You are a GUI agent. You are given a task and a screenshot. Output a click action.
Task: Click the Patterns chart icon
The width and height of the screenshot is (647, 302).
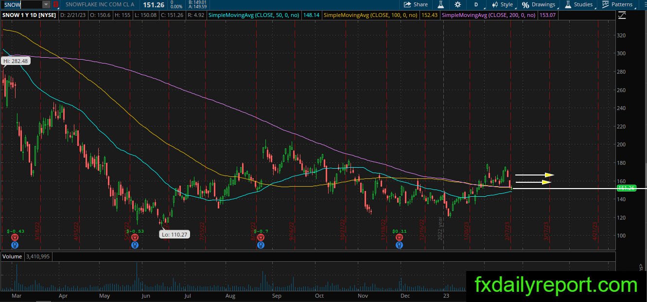pos(606,4)
